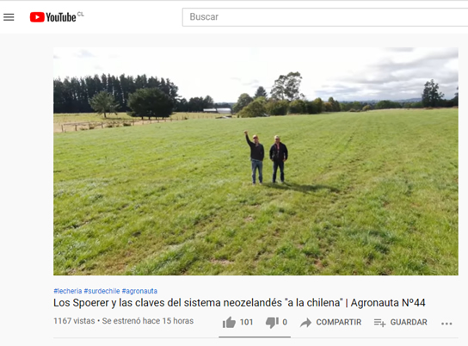Click the 0 dislikes count
Image resolution: width=468 pixels, height=346 pixels.
coord(285,322)
